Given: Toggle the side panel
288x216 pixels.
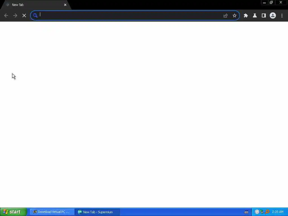Looking at the screenshot, I should [264, 16].
